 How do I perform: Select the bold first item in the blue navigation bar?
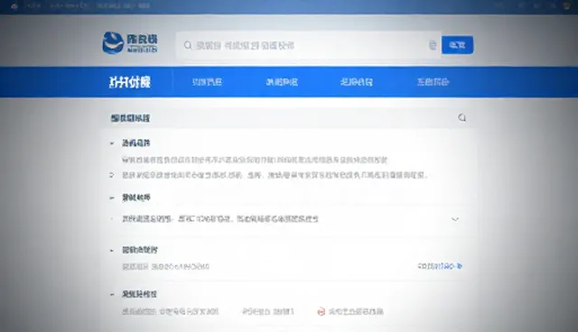tap(130, 82)
